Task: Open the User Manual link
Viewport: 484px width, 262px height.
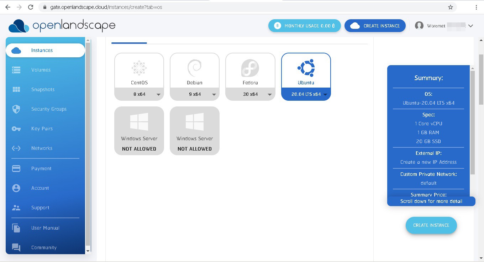Action: click(x=45, y=228)
